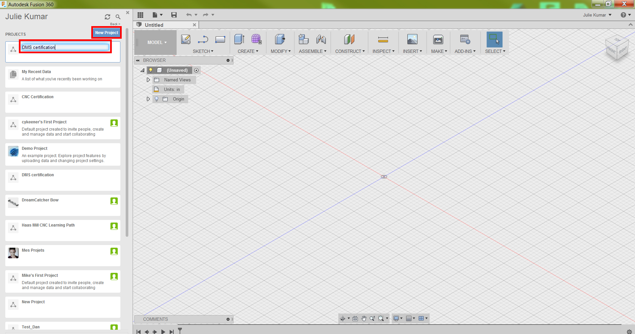Image resolution: width=635 pixels, height=334 pixels.
Task: Click the Pan hand icon
Action: coord(364,318)
